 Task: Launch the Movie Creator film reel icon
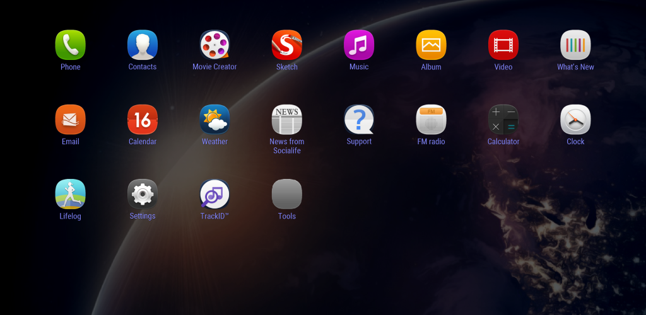[x=214, y=45]
